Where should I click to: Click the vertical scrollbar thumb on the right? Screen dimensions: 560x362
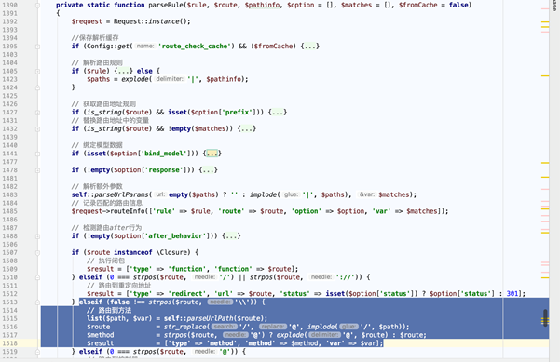click(545, 317)
